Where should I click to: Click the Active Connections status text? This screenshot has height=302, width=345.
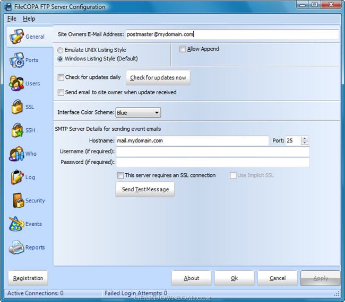36,293
